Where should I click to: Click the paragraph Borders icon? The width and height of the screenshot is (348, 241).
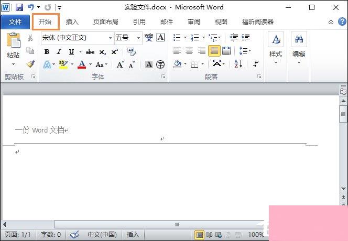click(194, 64)
